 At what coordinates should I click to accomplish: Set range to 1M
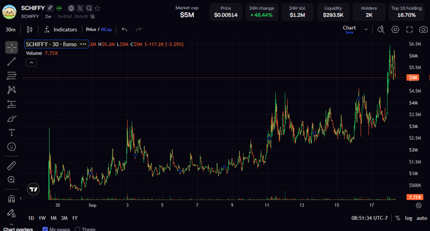pyautogui.click(x=53, y=218)
